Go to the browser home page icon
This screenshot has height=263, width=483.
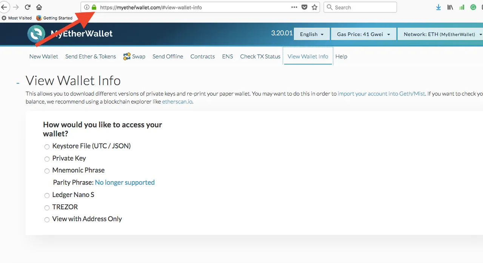point(39,7)
